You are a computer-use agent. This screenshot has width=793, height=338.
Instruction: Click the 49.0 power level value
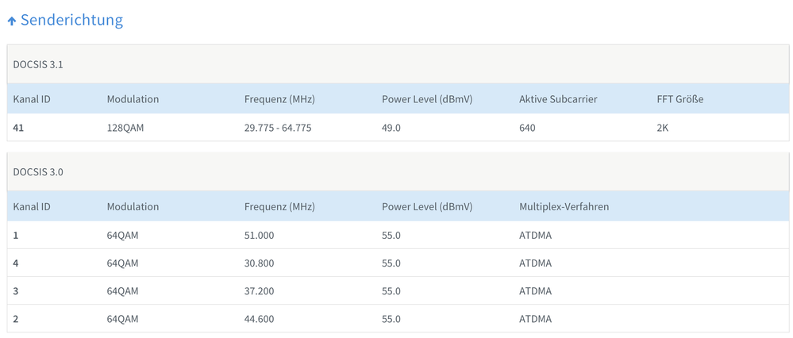[391, 128]
